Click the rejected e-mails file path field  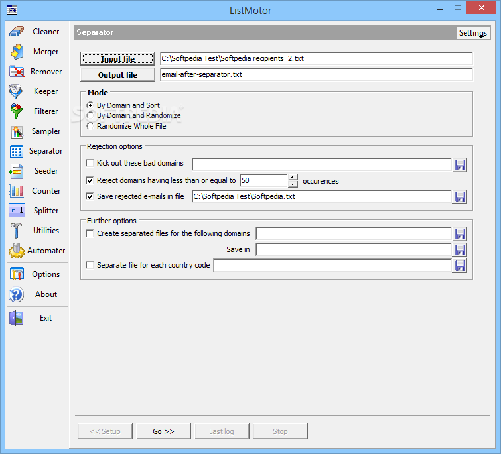(x=322, y=197)
